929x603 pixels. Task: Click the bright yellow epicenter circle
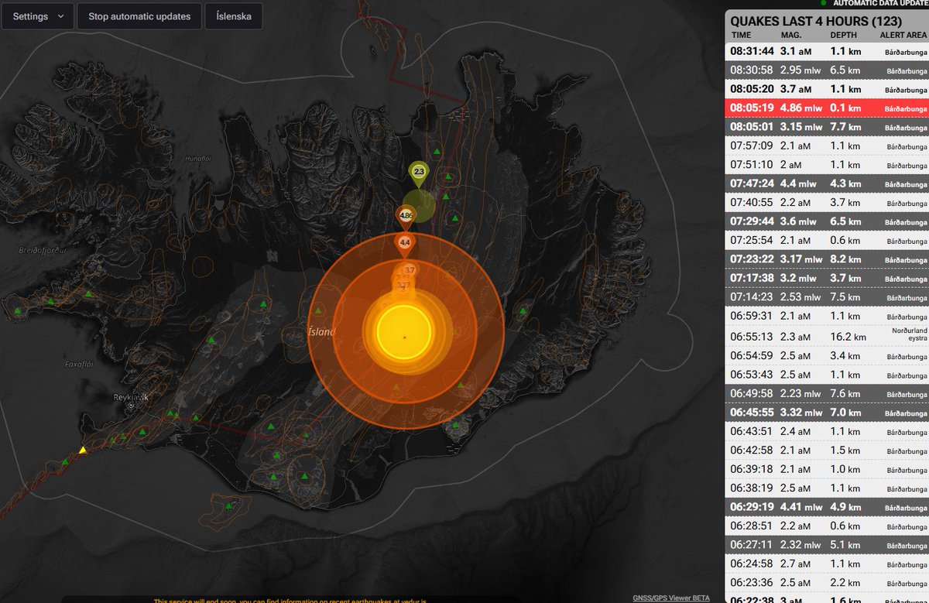coord(403,333)
